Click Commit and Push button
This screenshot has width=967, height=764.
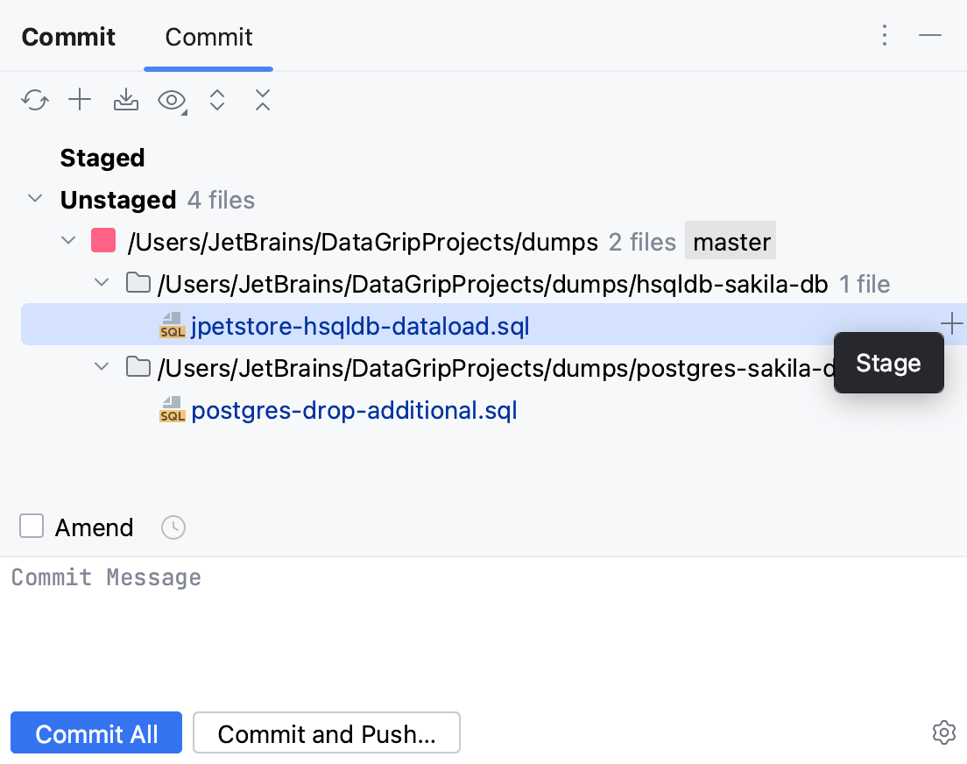(x=326, y=732)
